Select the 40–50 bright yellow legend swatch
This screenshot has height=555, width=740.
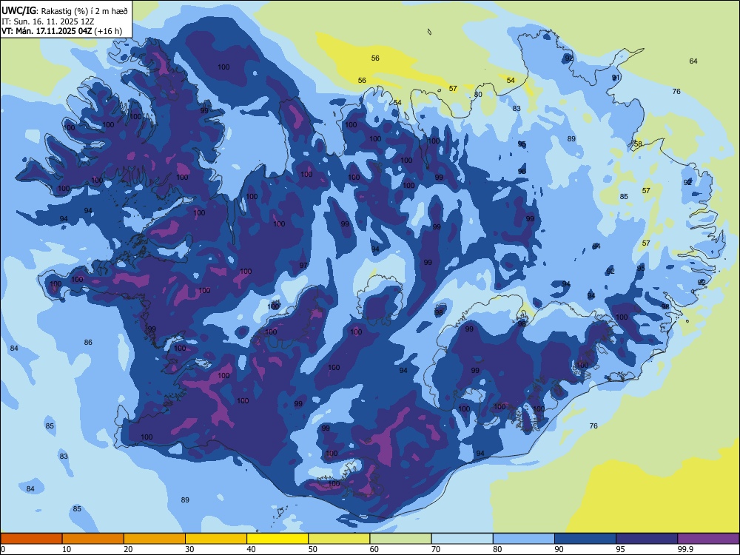pyautogui.click(x=277, y=539)
